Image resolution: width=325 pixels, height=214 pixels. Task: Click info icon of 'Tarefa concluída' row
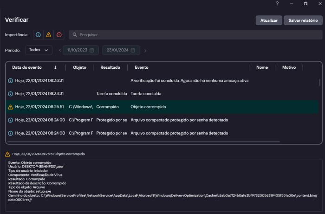tap(10, 93)
